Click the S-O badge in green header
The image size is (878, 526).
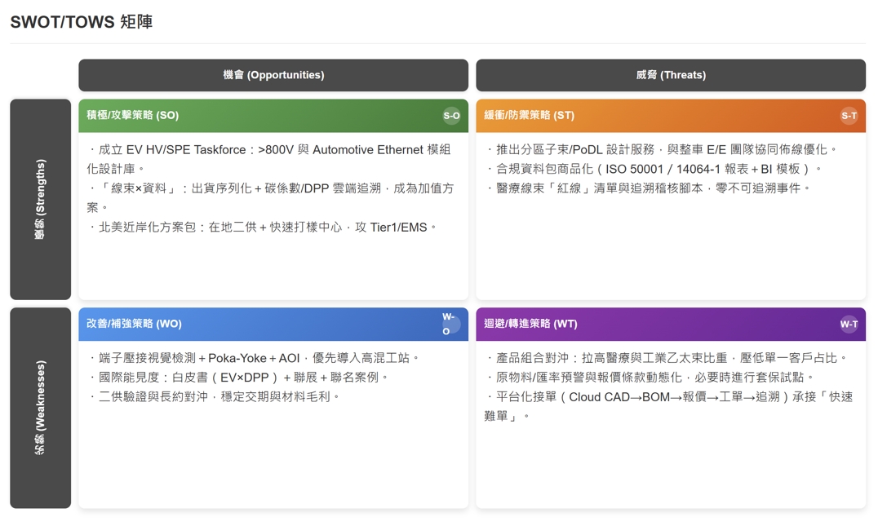[451, 116]
